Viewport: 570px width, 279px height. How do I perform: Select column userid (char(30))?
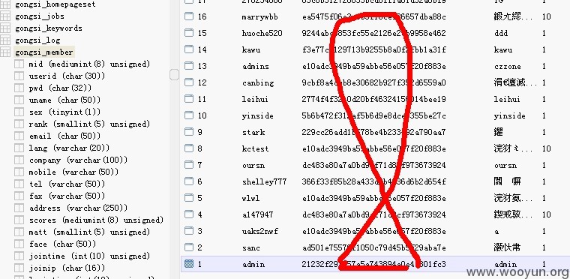pos(67,76)
